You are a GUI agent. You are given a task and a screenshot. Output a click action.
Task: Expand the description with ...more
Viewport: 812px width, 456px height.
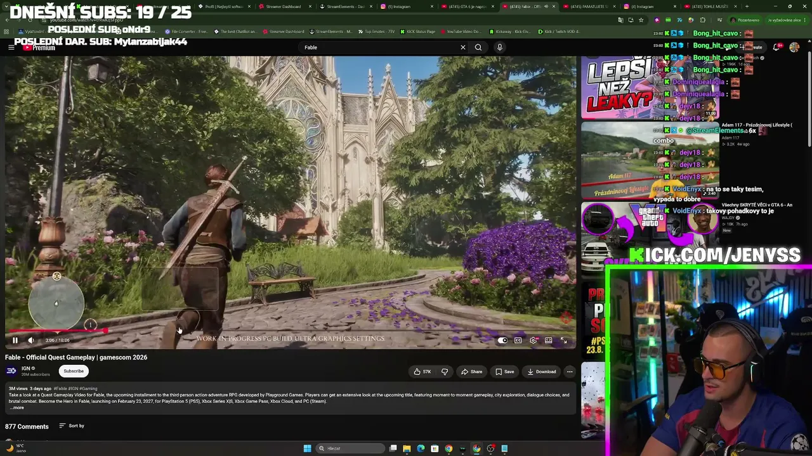pyautogui.click(x=16, y=408)
